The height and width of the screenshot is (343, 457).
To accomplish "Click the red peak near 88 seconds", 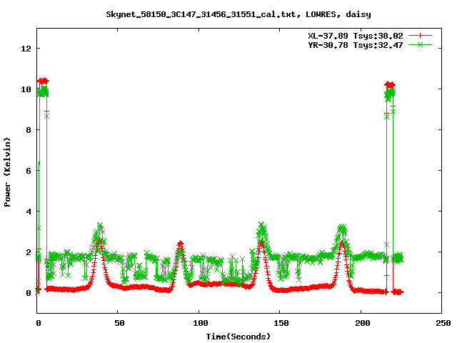I will [x=181, y=243].
